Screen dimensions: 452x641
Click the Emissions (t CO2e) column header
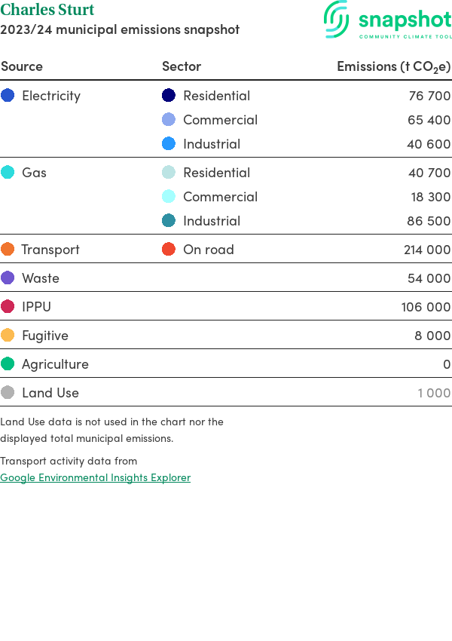pyautogui.click(x=393, y=66)
